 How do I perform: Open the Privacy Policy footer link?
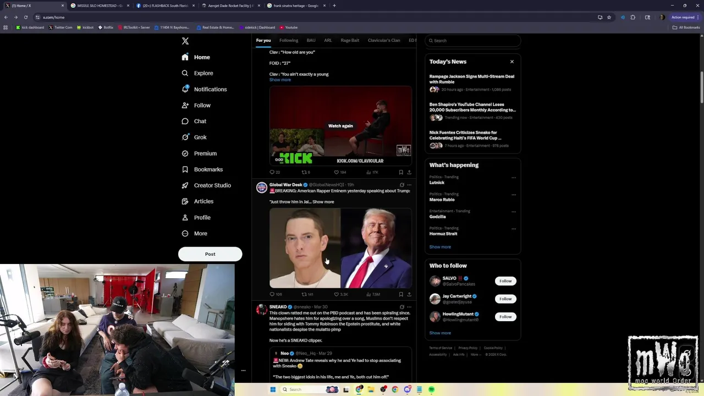pos(468,348)
